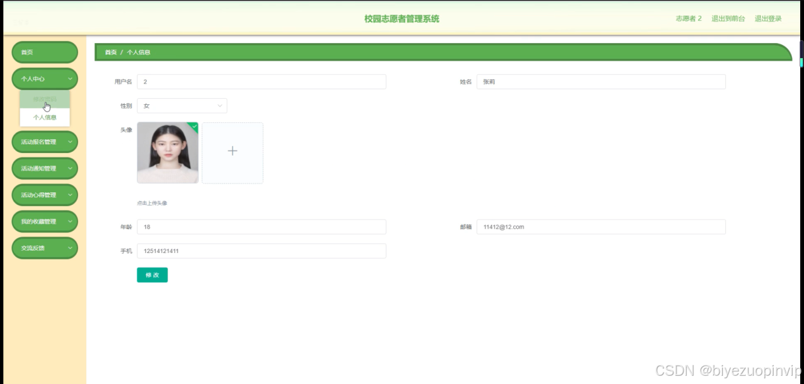Expand the 活动报名管理 menu
Viewport: 804px width, 384px height.
[44, 142]
